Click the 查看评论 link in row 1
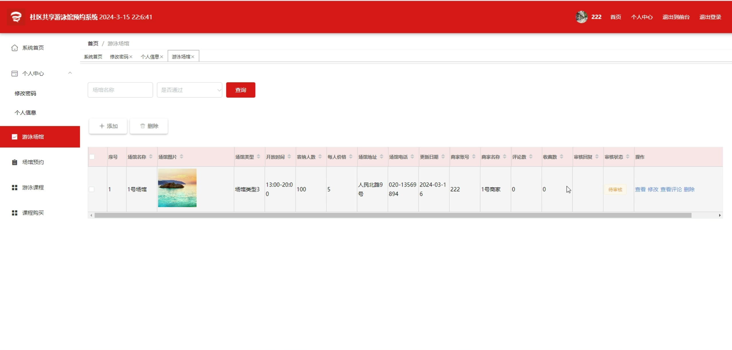The width and height of the screenshot is (732, 350). point(671,190)
